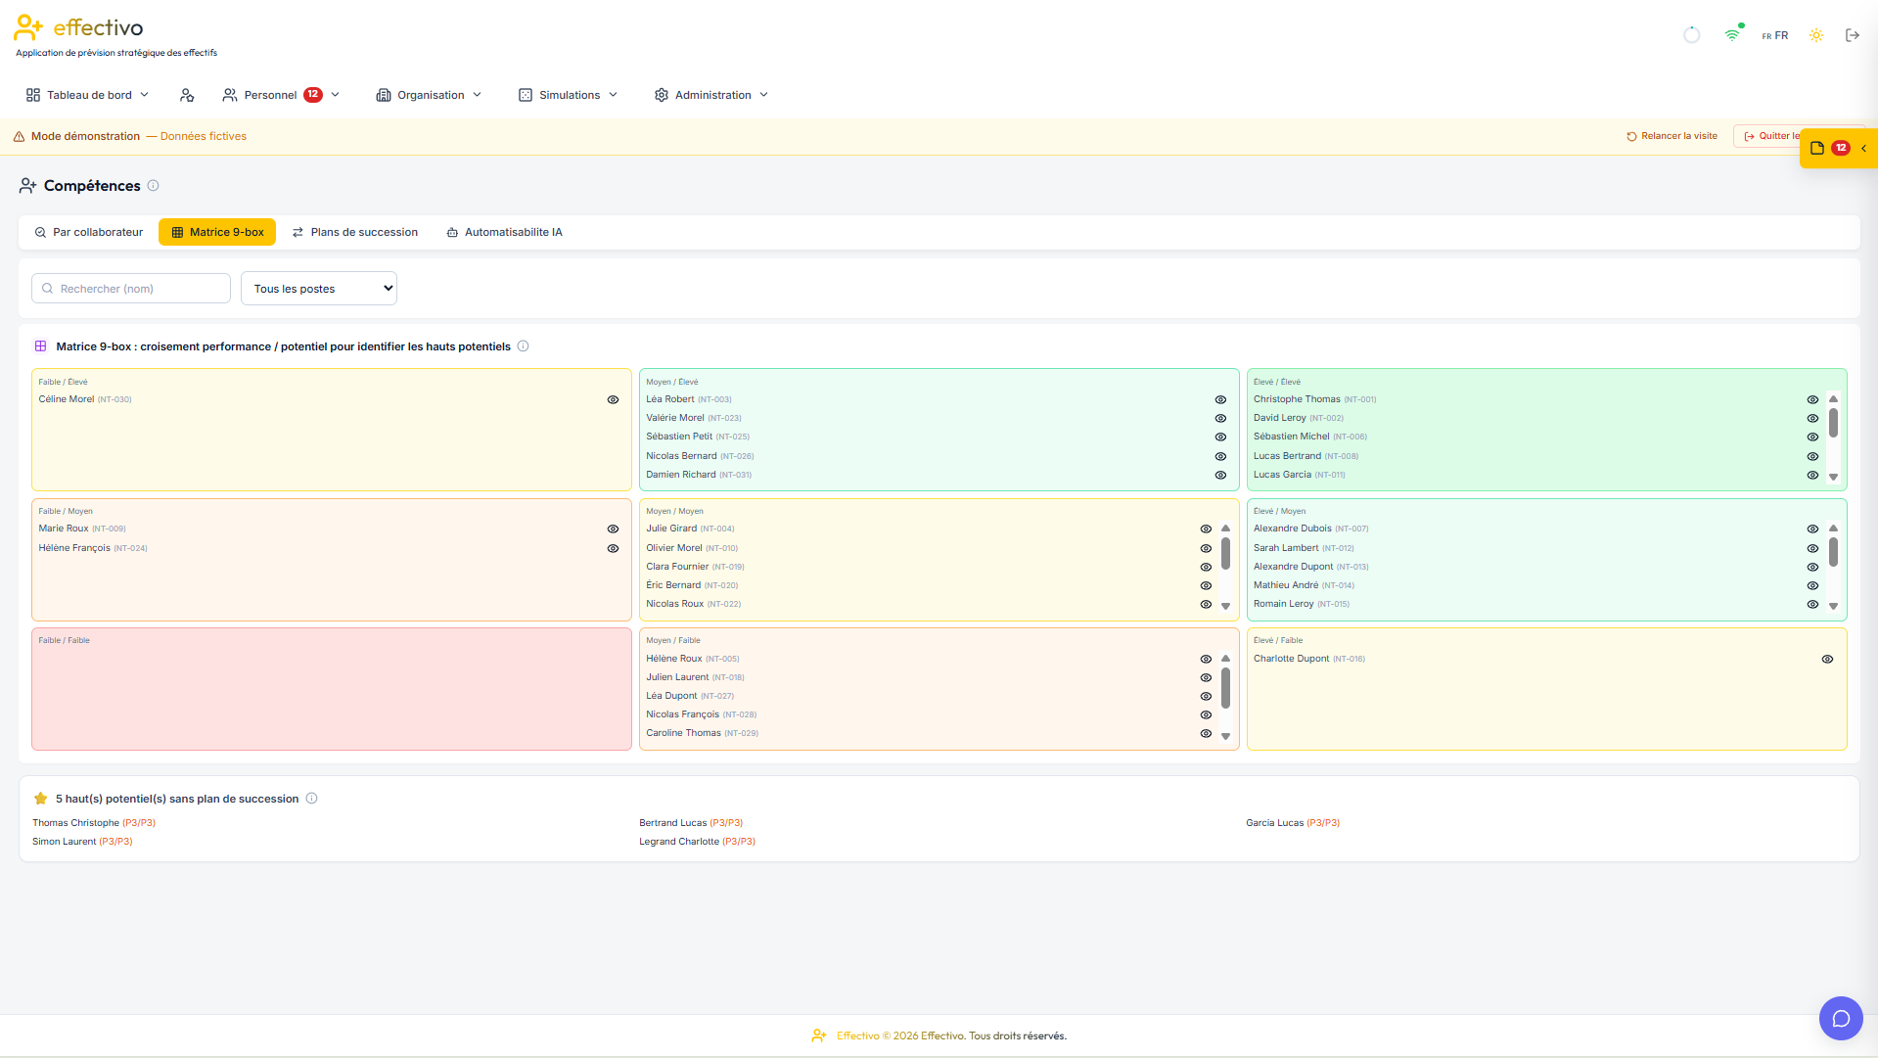Open the user-settings icon next to Tableau de bord

[187, 95]
